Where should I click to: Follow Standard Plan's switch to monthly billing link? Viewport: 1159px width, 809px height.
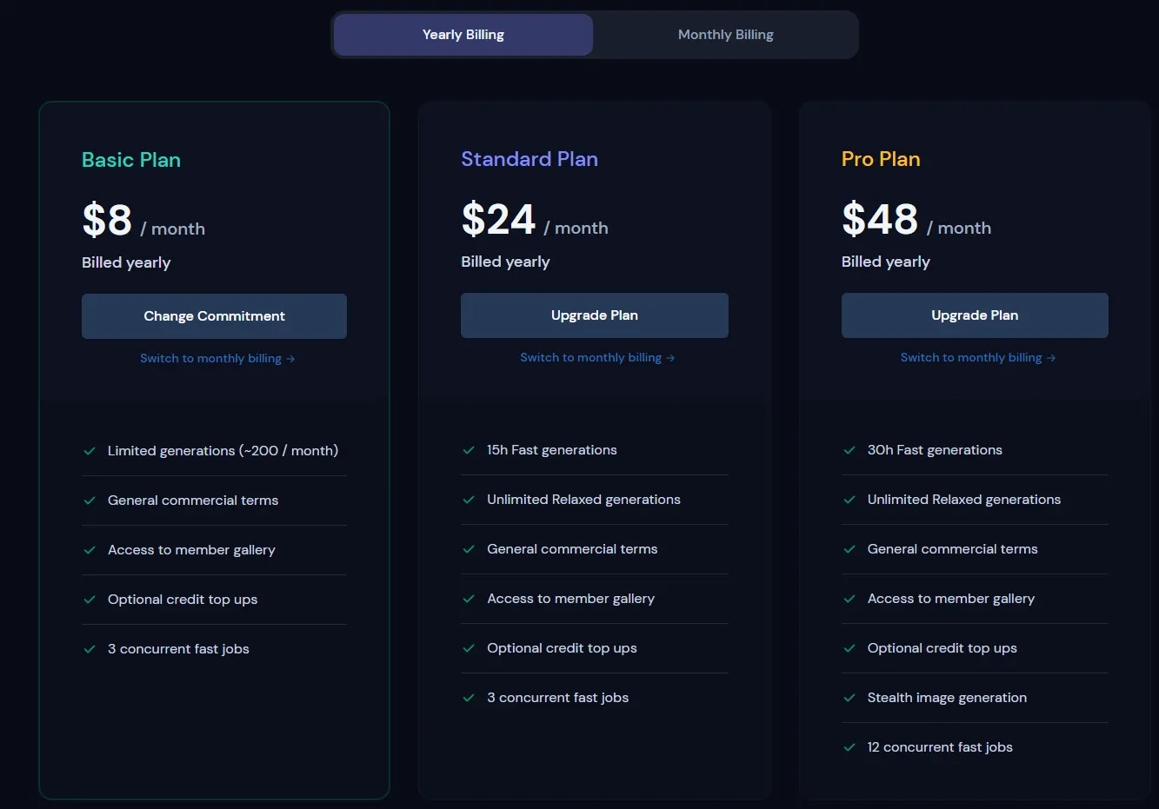point(597,357)
